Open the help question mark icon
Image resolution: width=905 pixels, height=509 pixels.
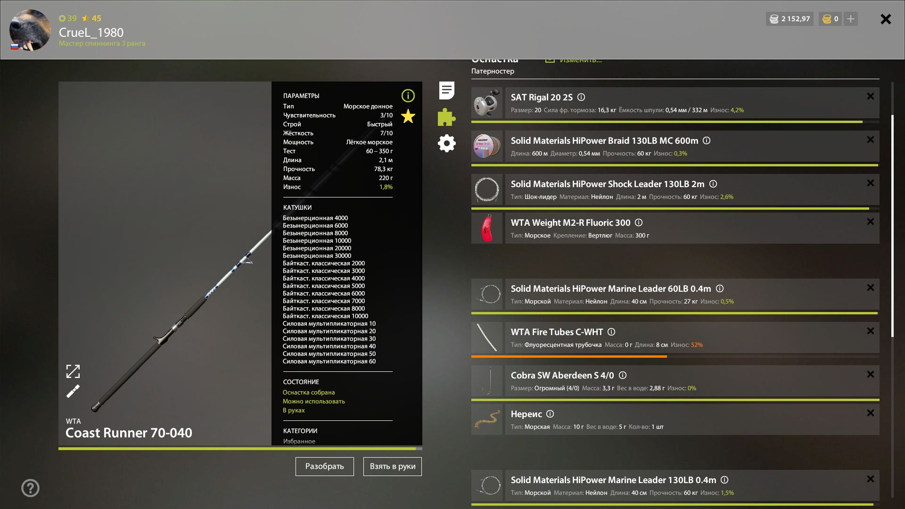tap(30, 488)
